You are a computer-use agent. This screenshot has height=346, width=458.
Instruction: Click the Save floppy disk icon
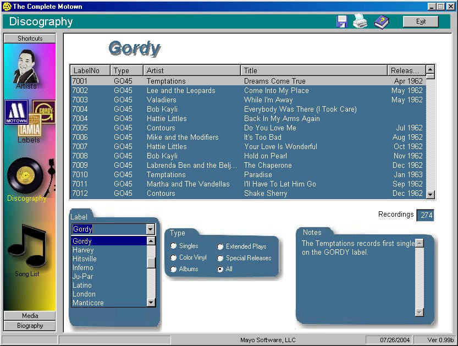(342, 21)
